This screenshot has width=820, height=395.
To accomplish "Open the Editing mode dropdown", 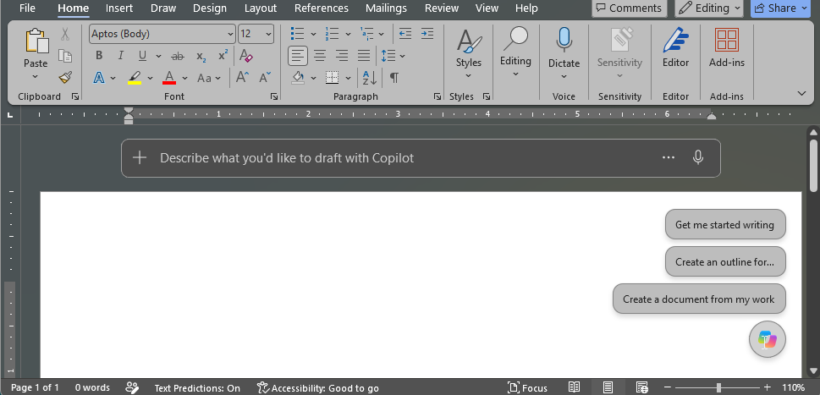I will pyautogui.click(x=709, y=8).
